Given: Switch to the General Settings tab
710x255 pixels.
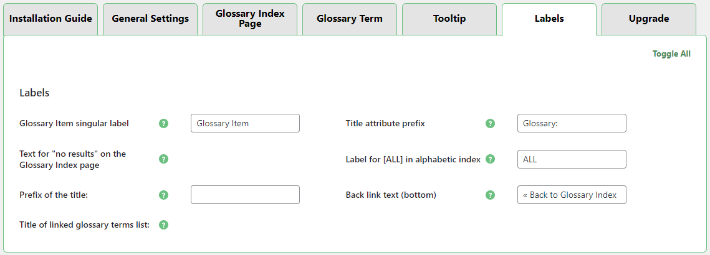Looking at the screenshot, I should point(150,19).
